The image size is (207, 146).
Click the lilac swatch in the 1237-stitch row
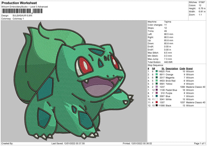157,87
